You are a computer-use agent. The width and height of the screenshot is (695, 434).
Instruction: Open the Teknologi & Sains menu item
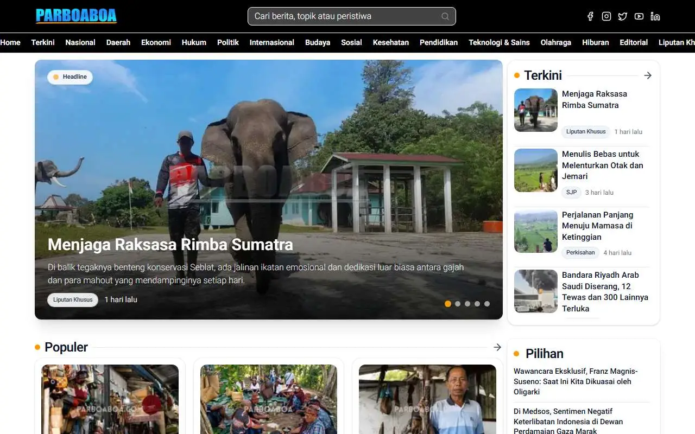(499, 42)
